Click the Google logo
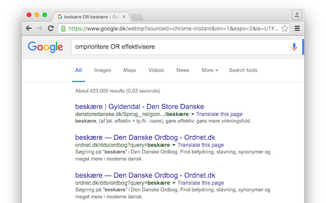 tap(45, 47)
